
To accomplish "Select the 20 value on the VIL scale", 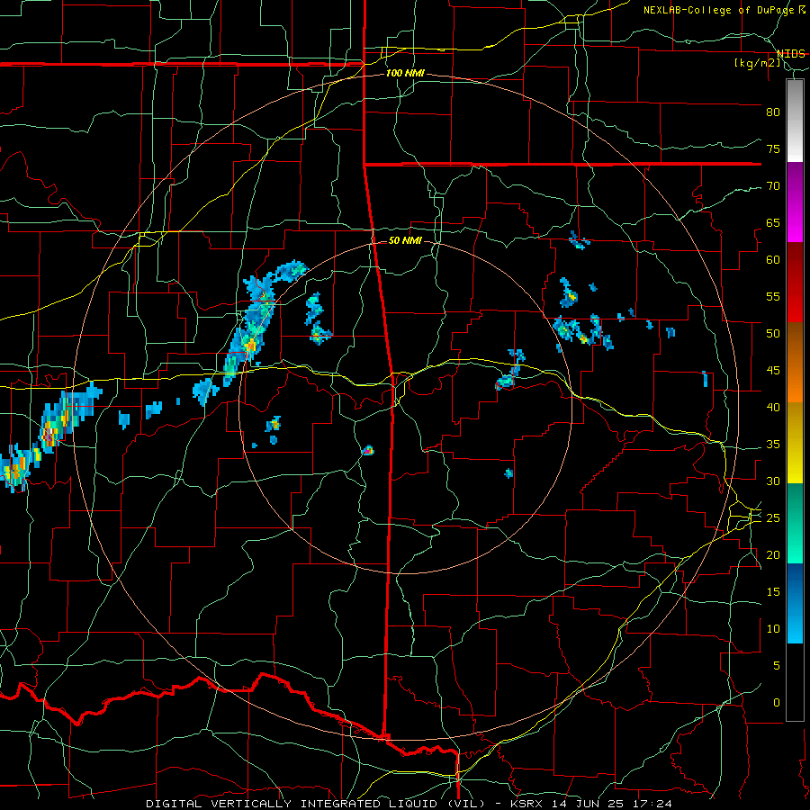I will [x=773, y=554].
